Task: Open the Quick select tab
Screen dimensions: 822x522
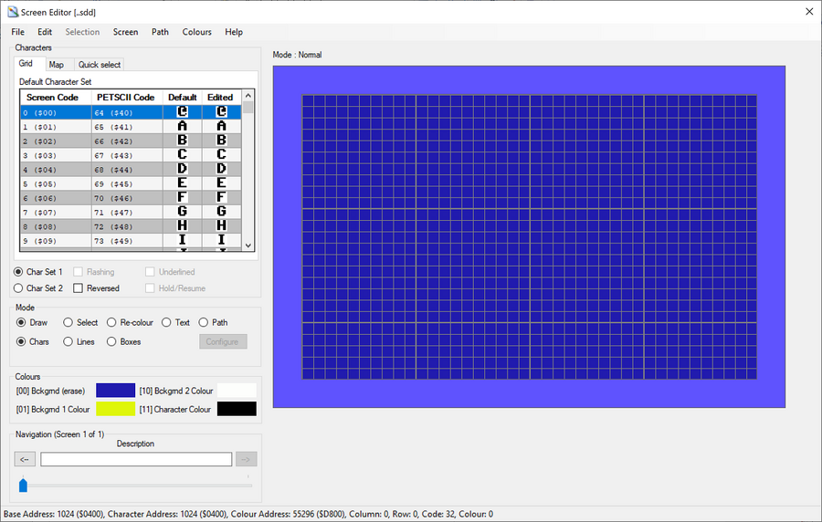Action: click(99, 65)
